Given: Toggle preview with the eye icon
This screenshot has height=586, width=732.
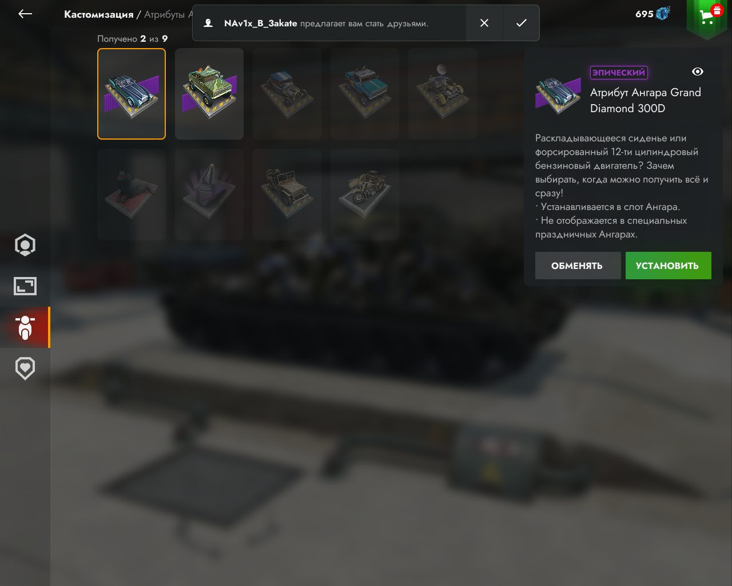Looking at the screenshot, I should coord(698,72).
